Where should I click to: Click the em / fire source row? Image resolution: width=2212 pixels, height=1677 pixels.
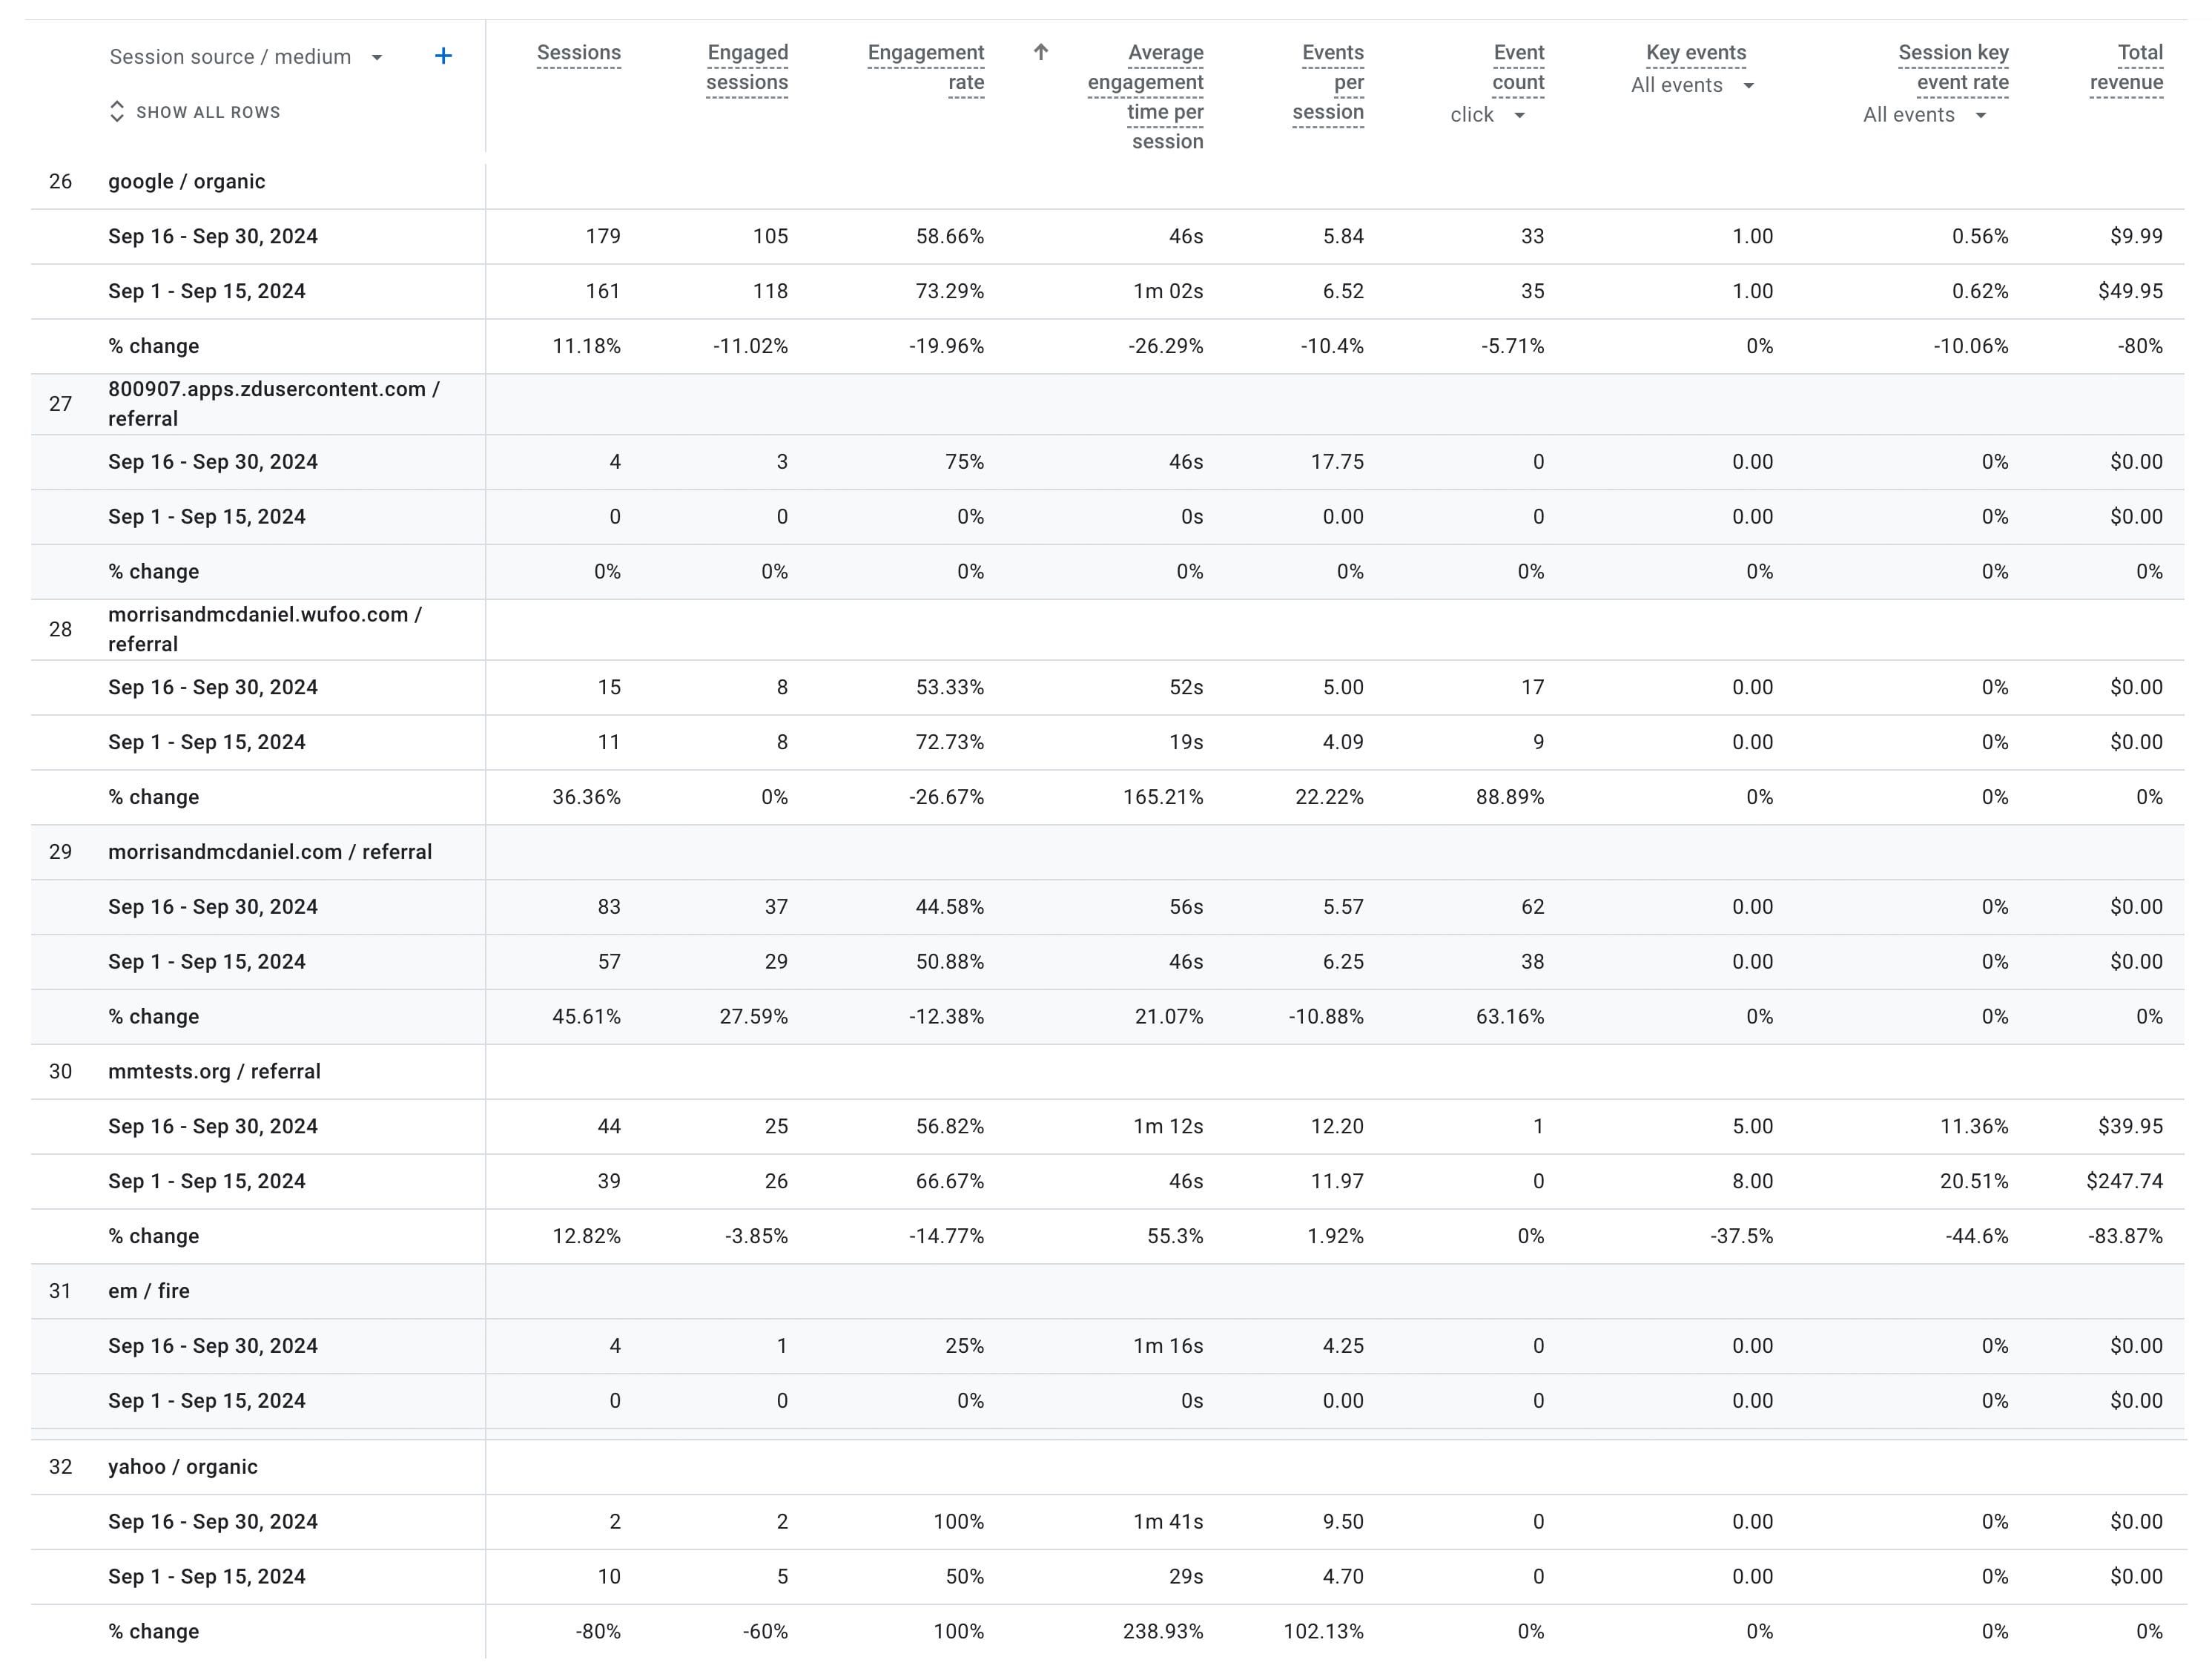point(149,1290)
